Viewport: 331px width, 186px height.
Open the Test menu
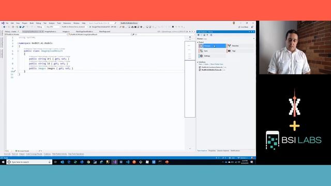[x=45, y=23]
